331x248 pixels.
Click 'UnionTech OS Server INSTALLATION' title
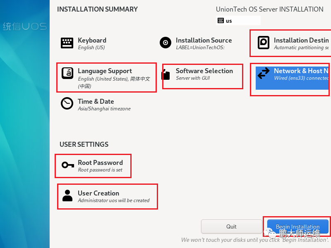(x=270, y=9)
